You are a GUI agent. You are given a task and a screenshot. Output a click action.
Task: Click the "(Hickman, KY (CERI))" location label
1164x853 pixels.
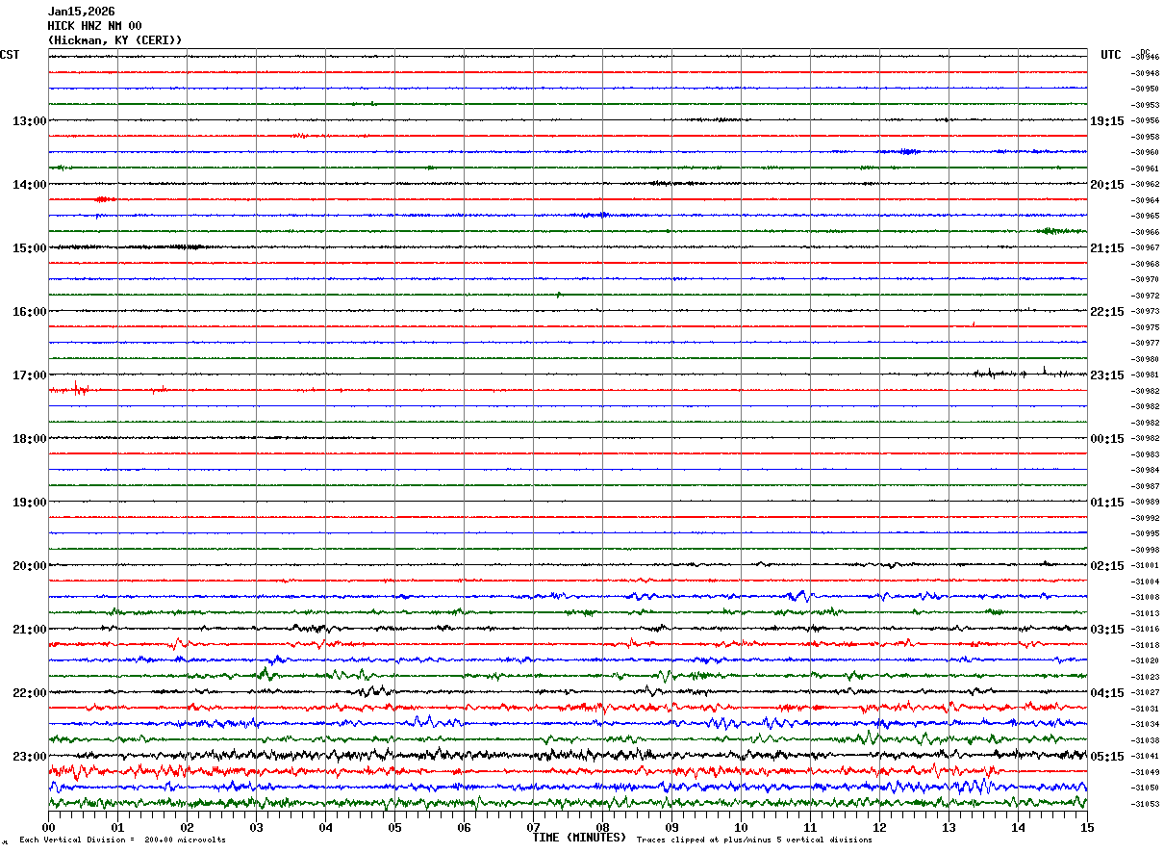click(x=114, y=40)
